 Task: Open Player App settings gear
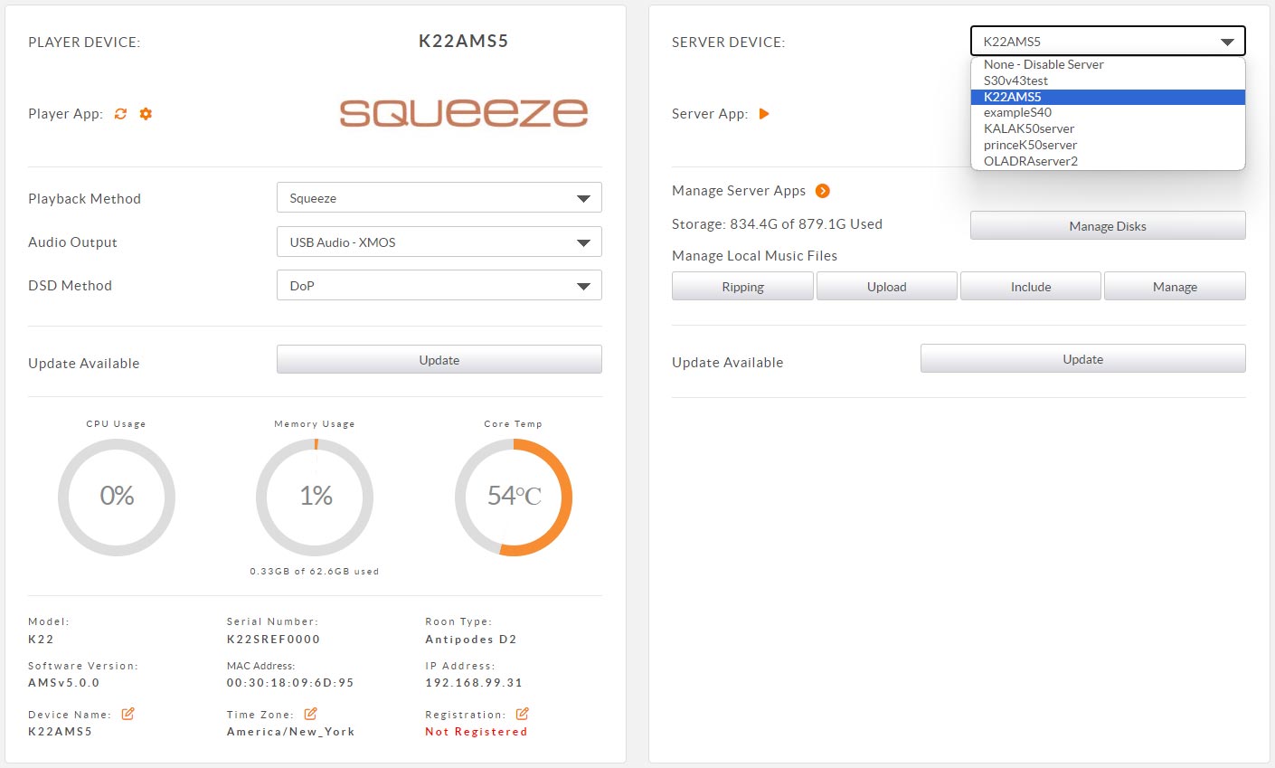click(146, 114)
